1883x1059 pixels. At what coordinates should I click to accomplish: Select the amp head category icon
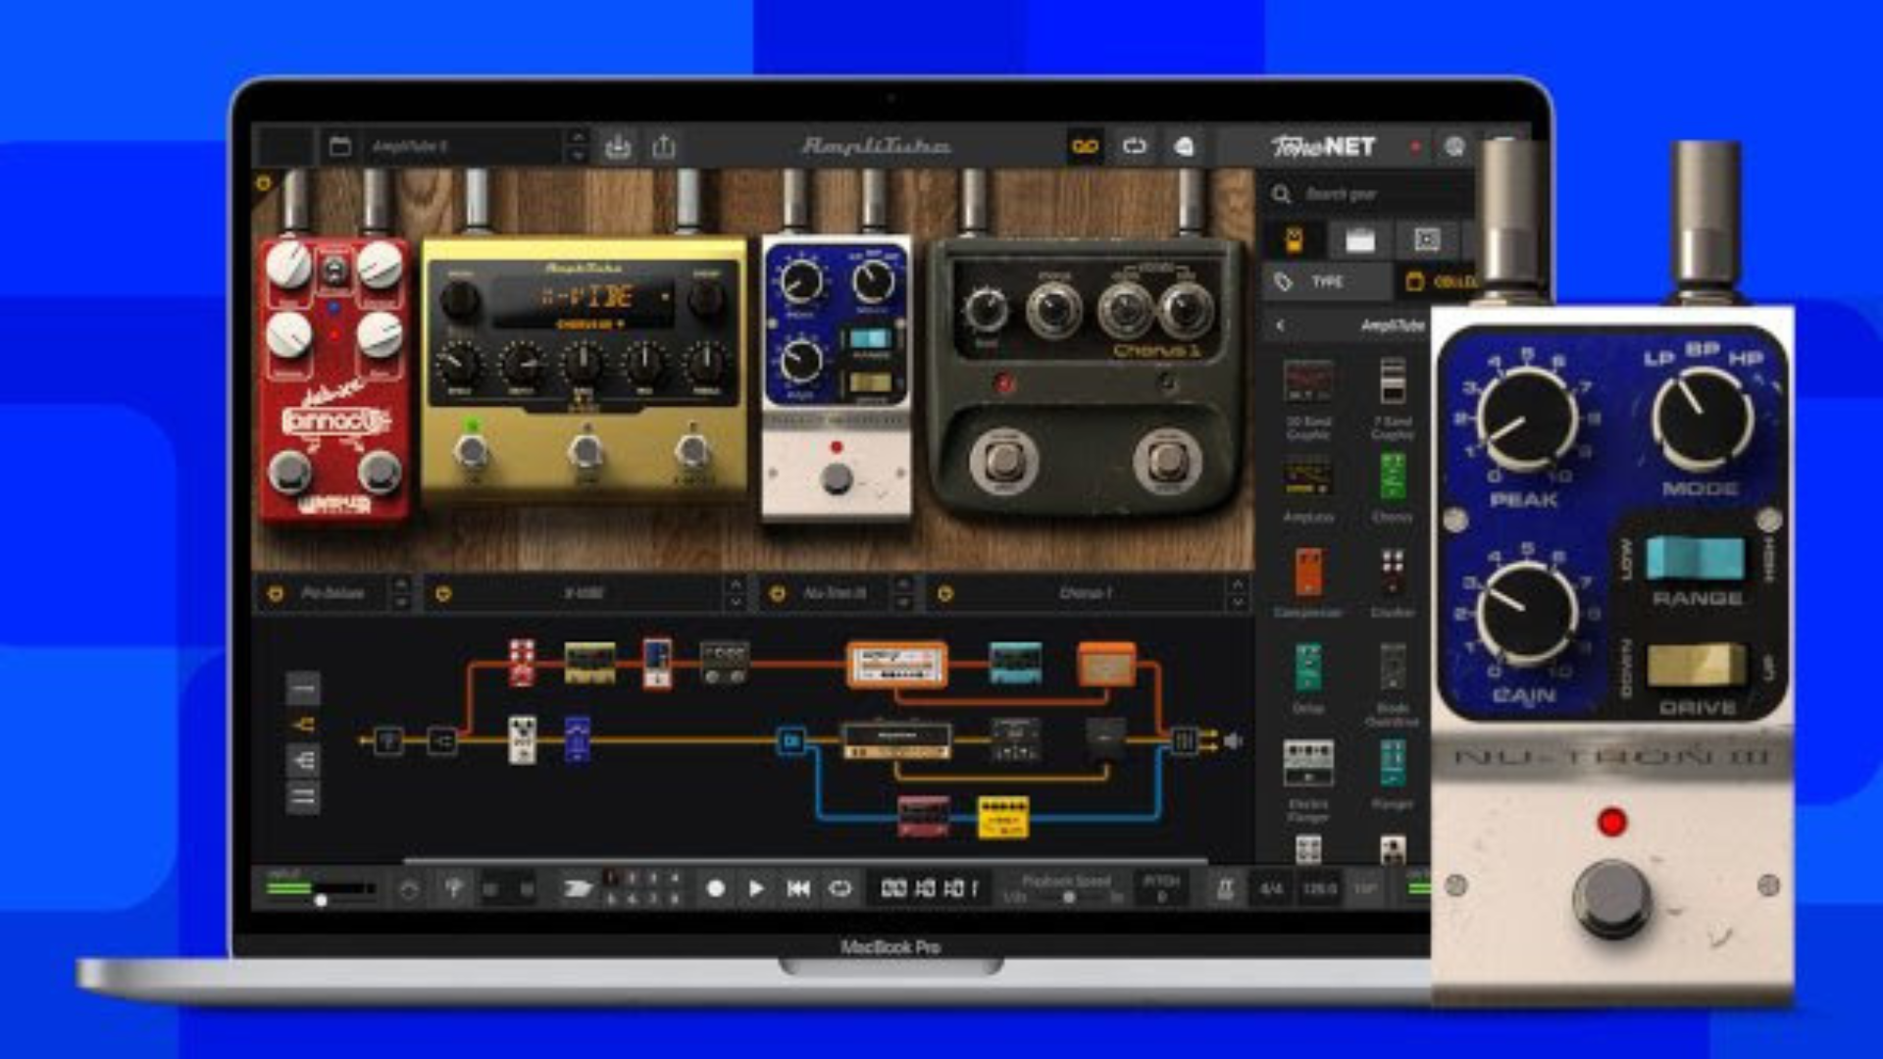(1359, 240)
